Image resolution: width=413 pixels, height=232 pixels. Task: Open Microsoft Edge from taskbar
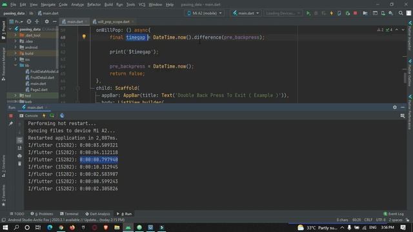pos(50,227)
